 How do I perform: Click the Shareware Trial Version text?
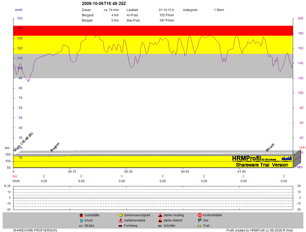pyautogui.click(x=262, y=165)
